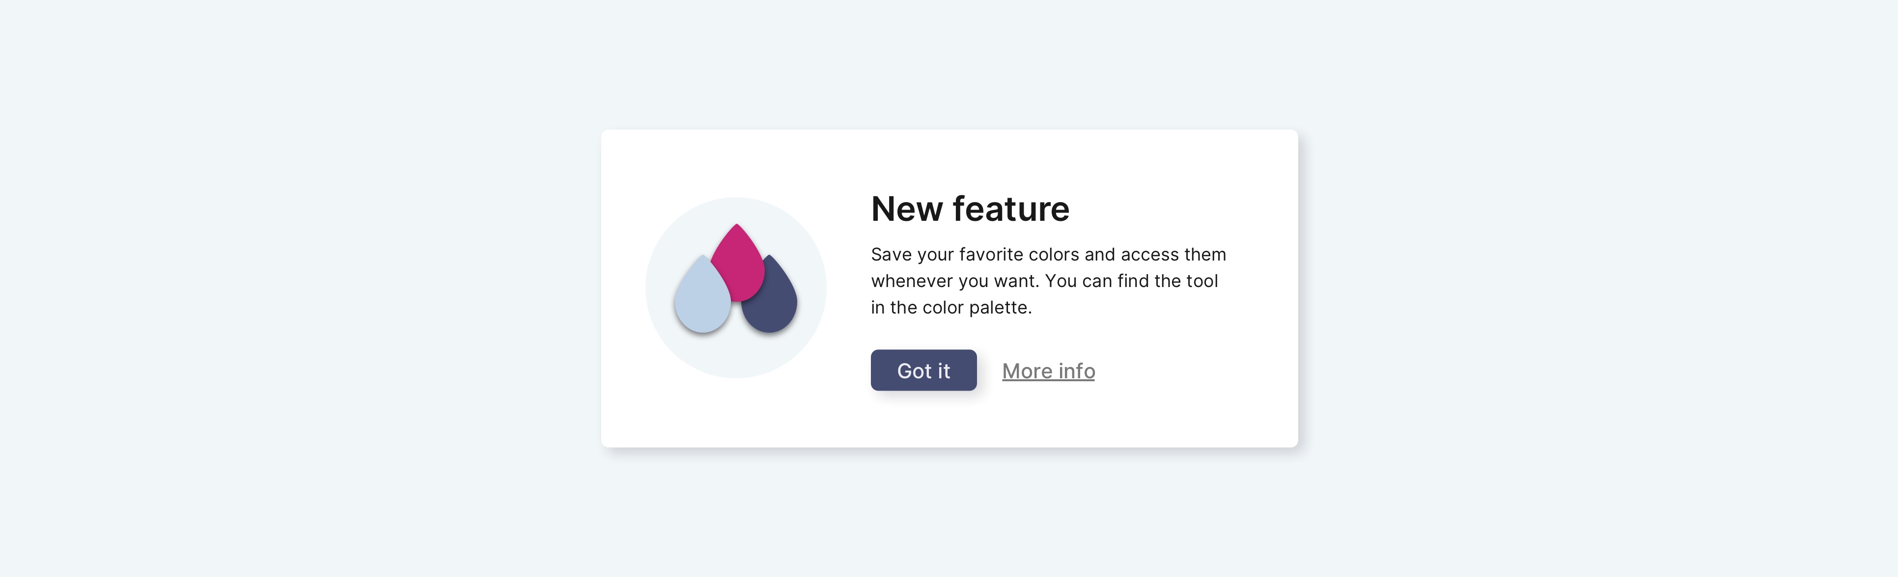Screen dimensions: 1898x577
Task: Click the word feature in the heading
Action: [x=1011, y=209]
